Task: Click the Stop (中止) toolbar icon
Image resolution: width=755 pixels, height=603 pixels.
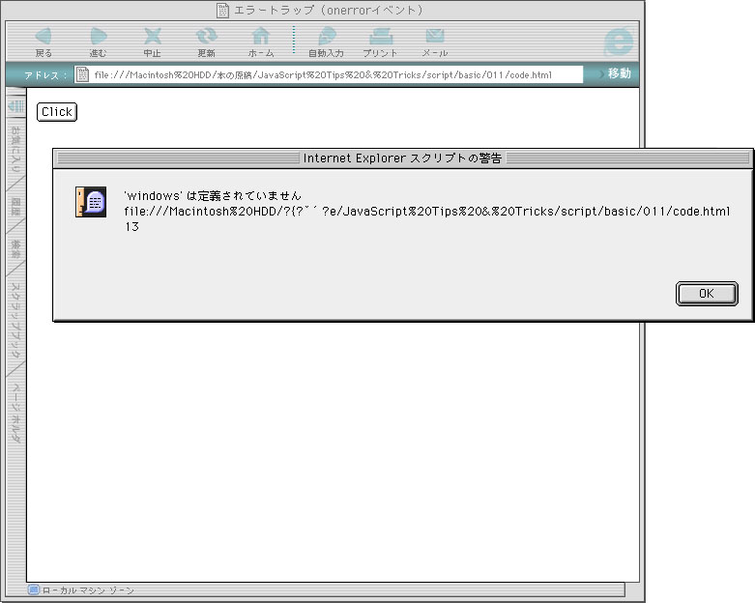Action: point(153,37)
